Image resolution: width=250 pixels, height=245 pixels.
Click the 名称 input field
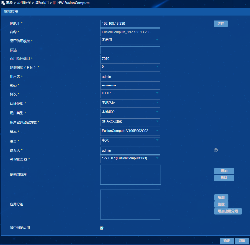click(130, 32)
